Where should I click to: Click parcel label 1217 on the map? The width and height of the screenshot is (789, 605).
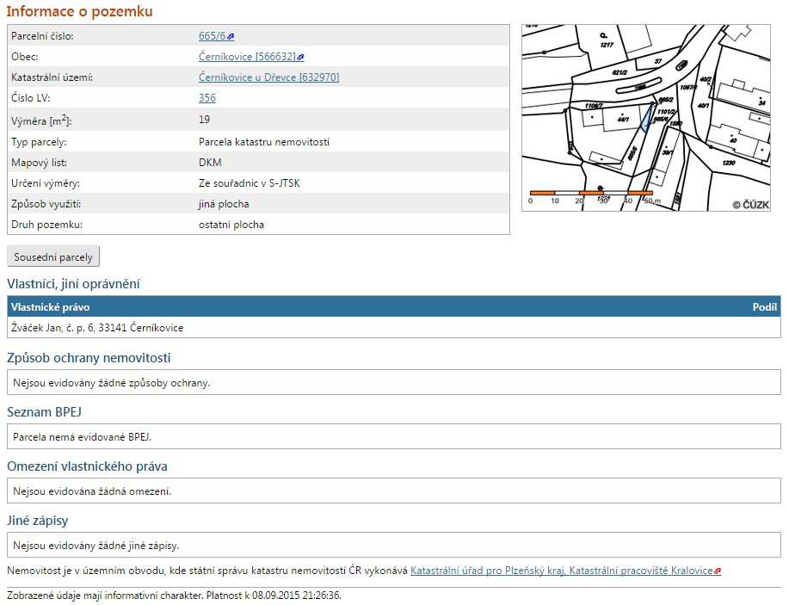(x=607, y=46)
